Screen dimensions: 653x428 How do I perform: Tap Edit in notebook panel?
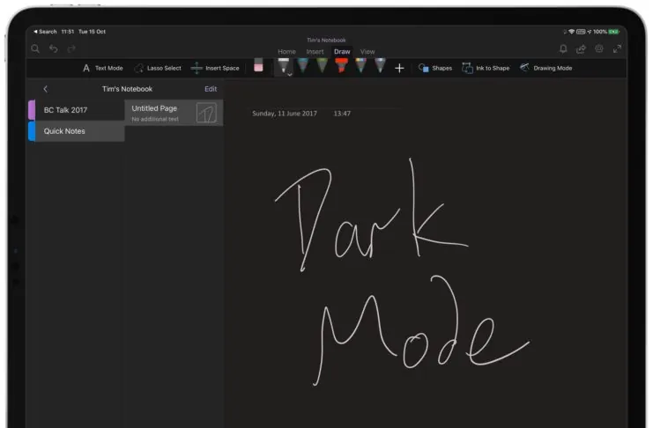211,89
